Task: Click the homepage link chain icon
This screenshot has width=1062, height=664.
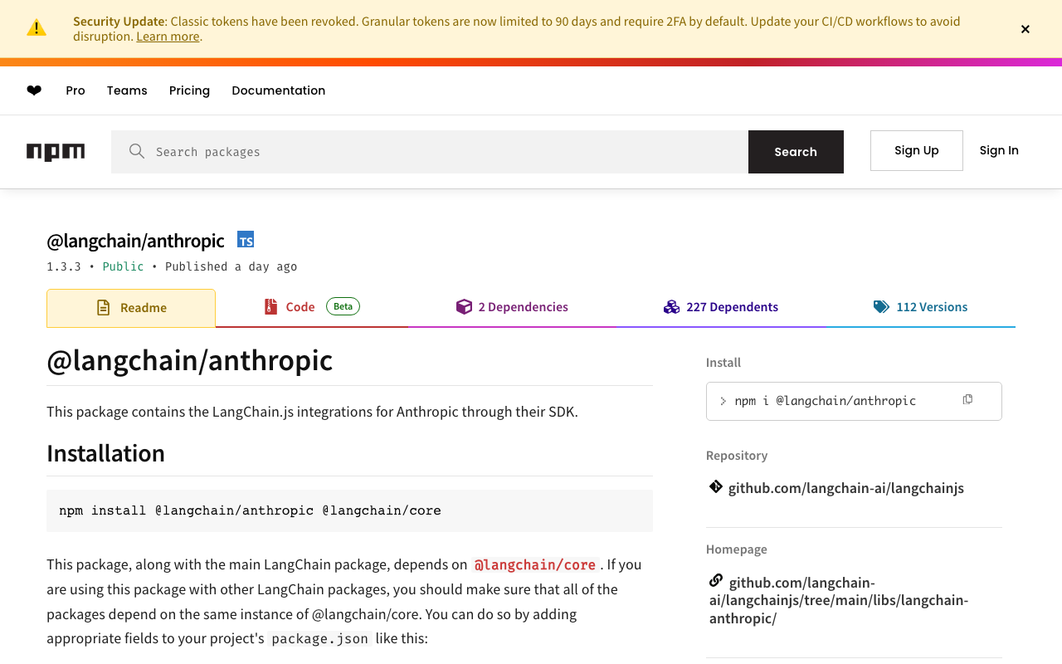Action: (716, 580)
